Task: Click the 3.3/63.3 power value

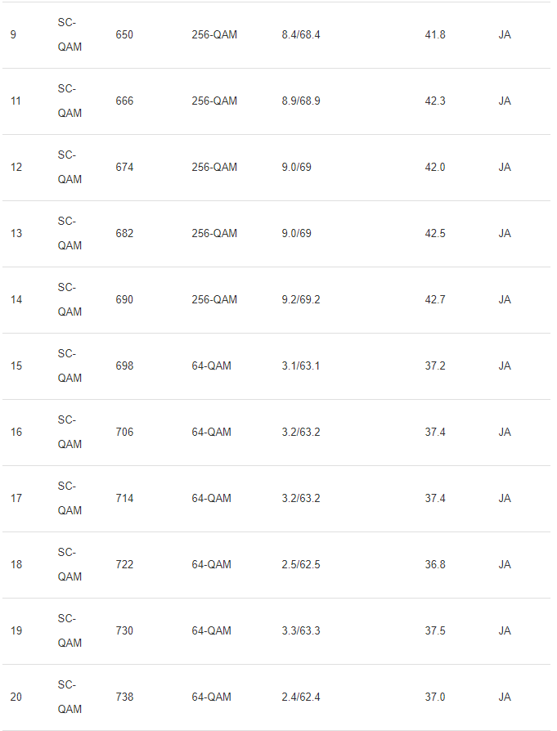Action: pyautogui.click(x=300, y=631)
